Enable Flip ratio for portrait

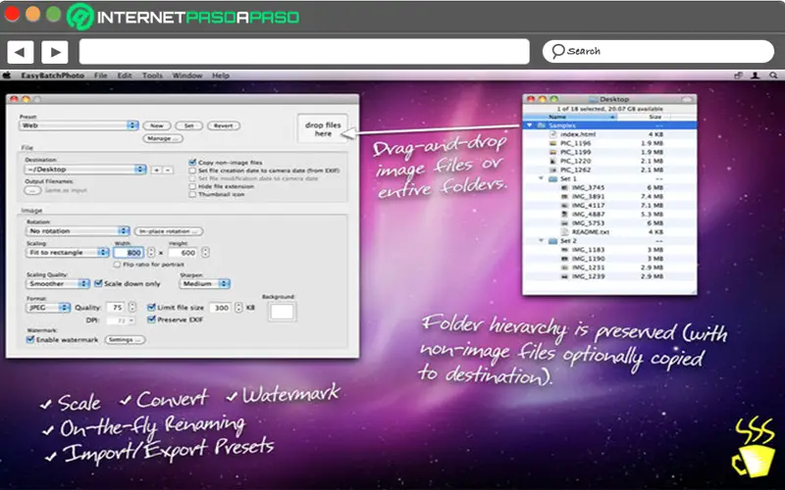117,265
